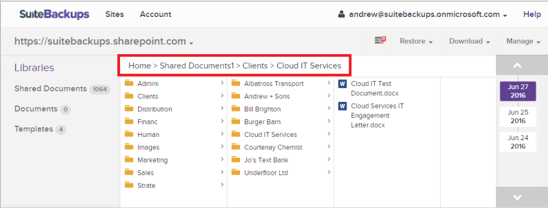
Task: Click the down arrow below the date timeline
Action: pyautogui.click(x=518, y=197)
